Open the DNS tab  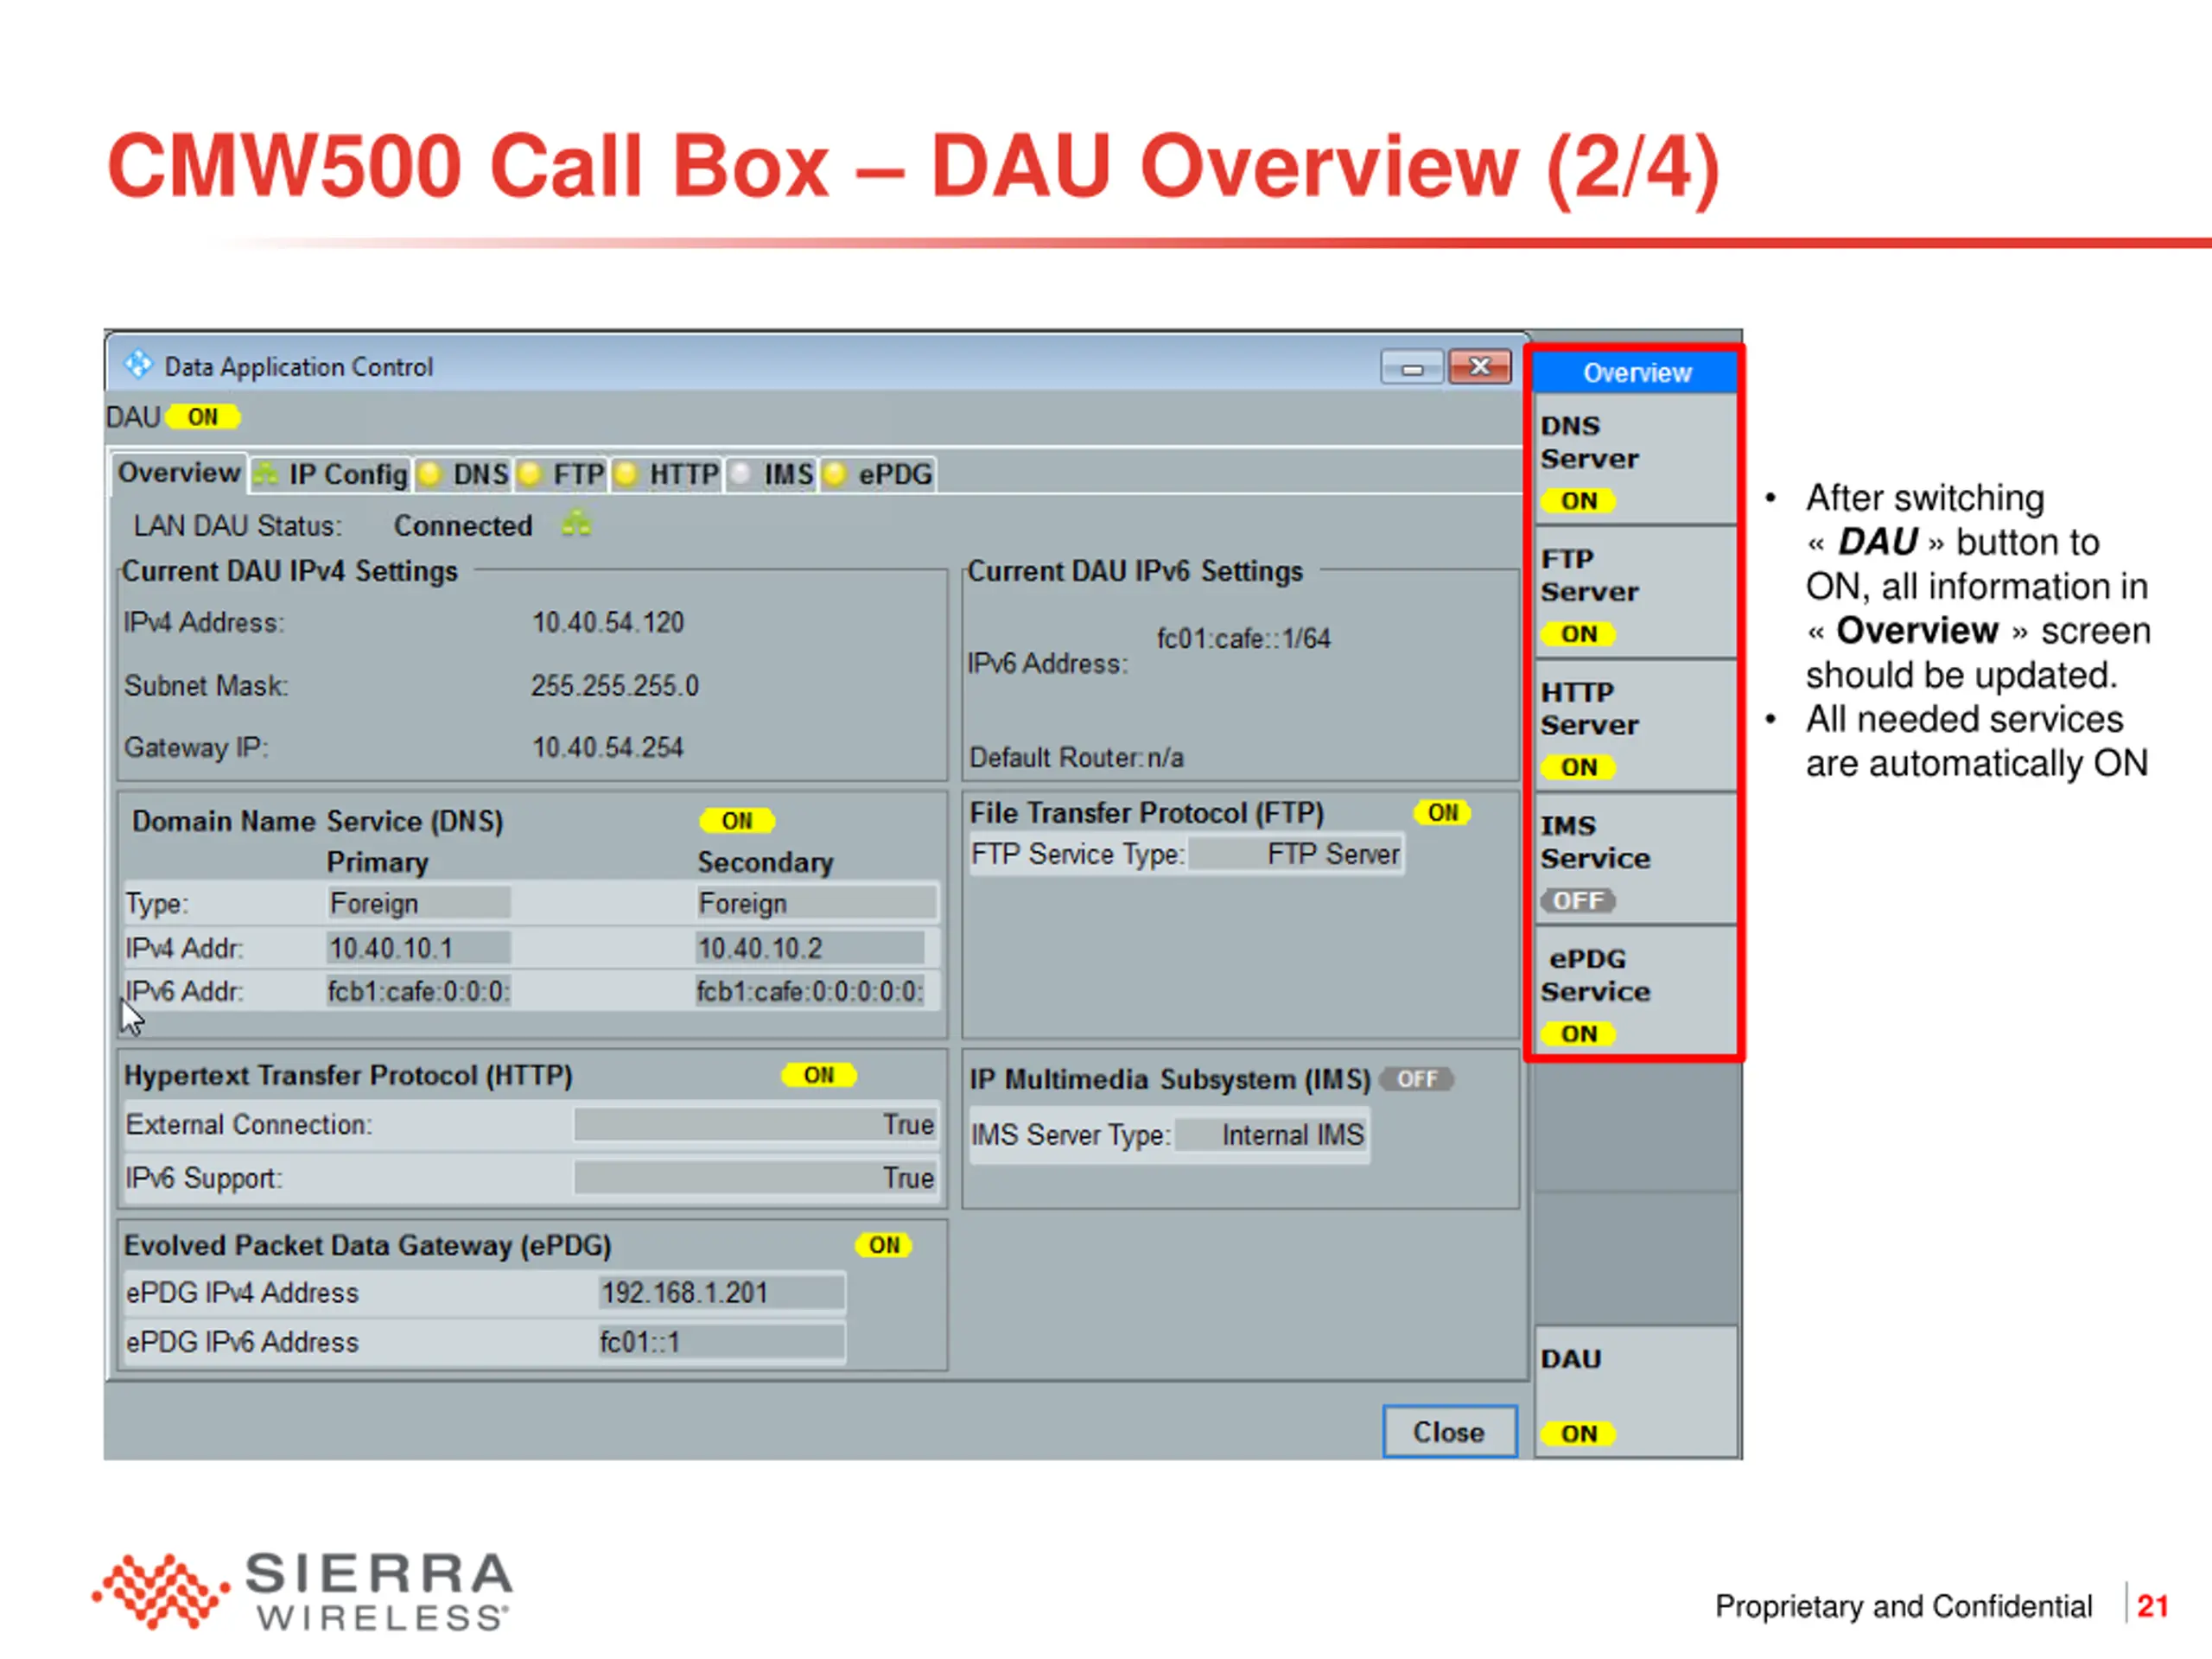(463, 474)
